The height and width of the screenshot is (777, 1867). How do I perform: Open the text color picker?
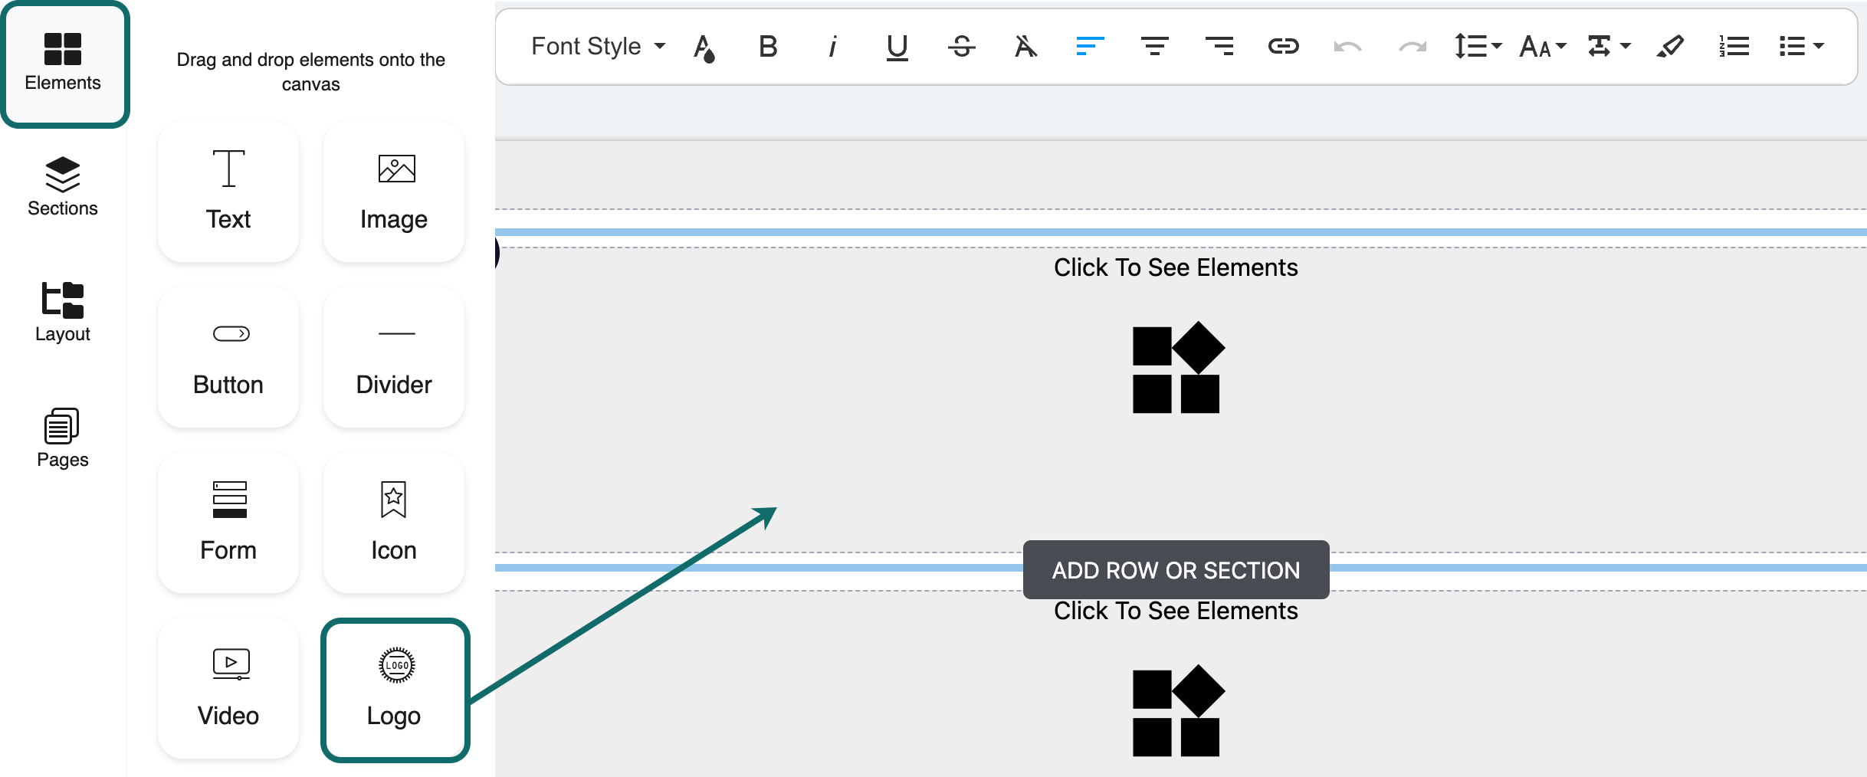[x=704, y=47]
